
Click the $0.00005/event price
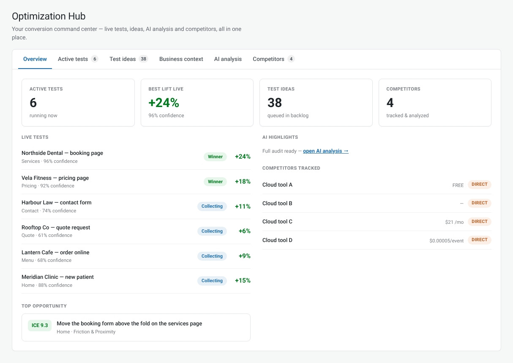(x=447, y=241)
